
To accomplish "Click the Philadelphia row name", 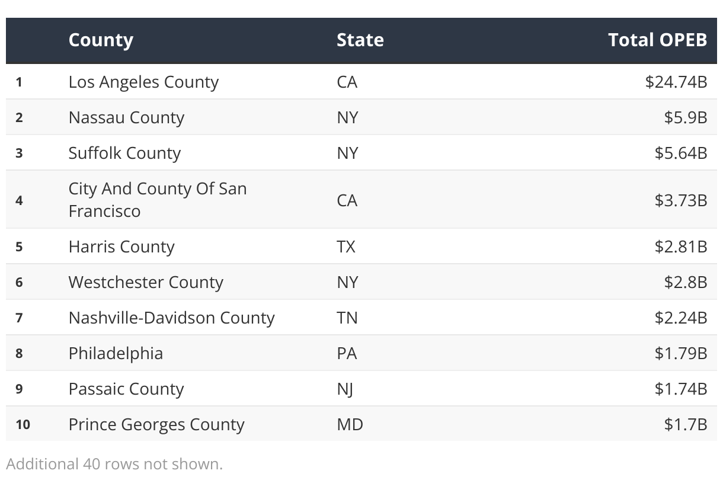I will pyautogui.click(x=116, y=353).
